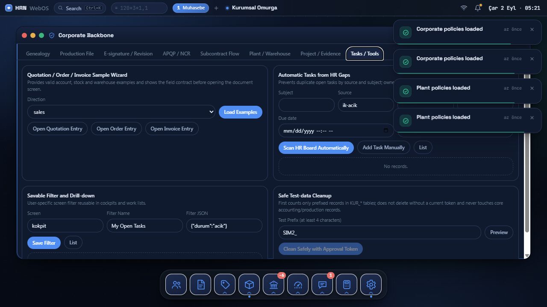Click Preview beside the Test Prefix field

tap(499, 232)
